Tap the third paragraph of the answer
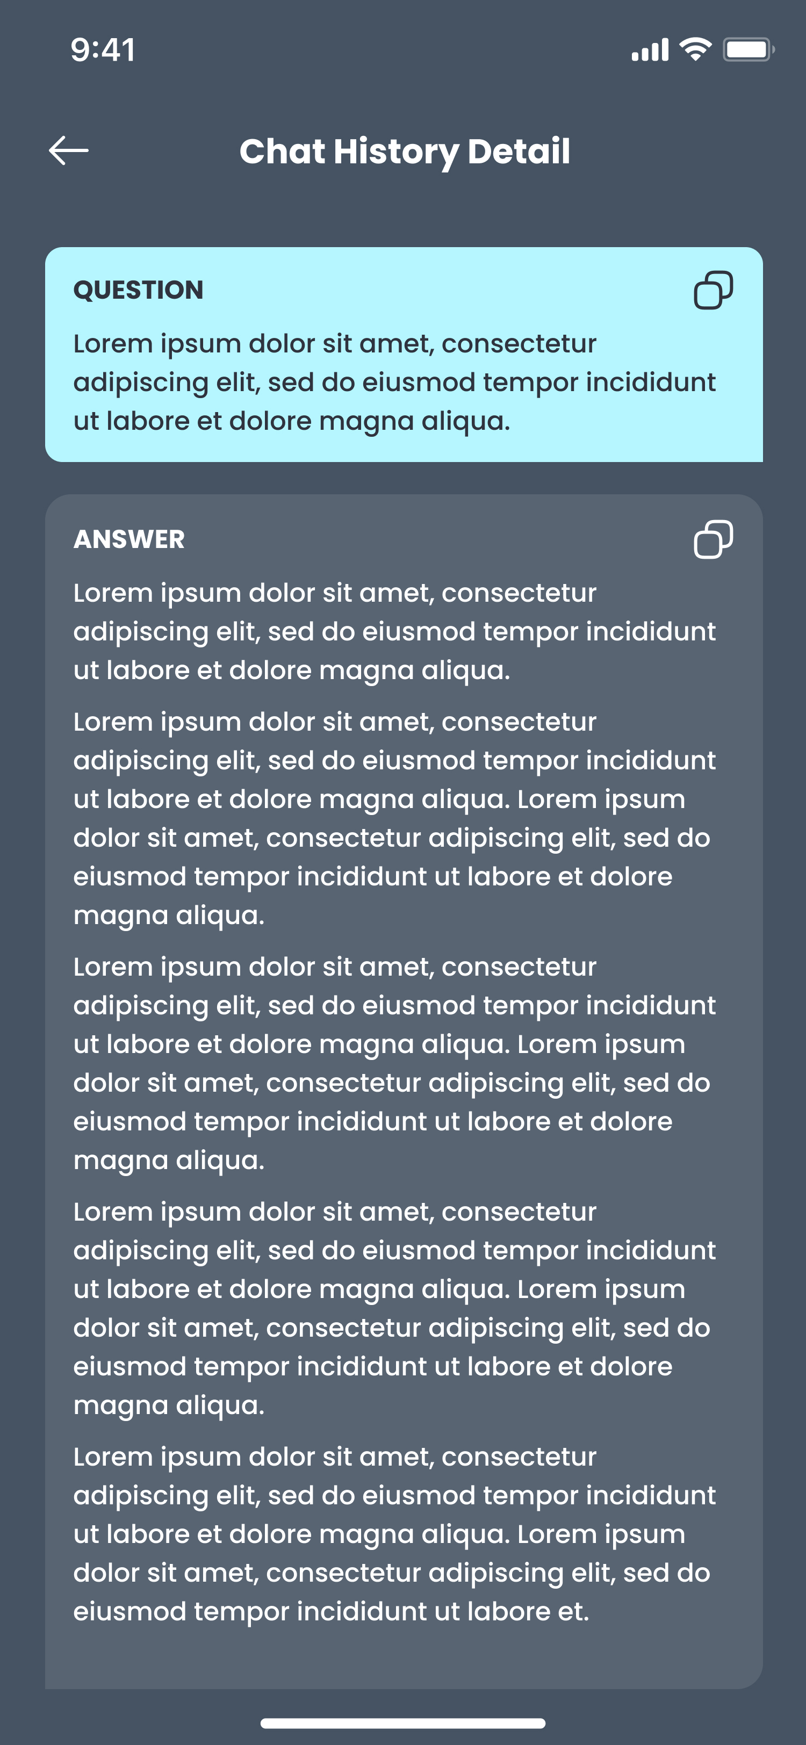806x1745 pixels. pyautogui.click(x=394, y=1063)
